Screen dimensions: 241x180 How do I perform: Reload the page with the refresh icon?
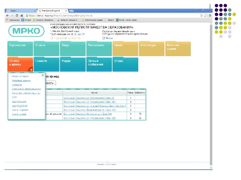[x=17, y=16]
